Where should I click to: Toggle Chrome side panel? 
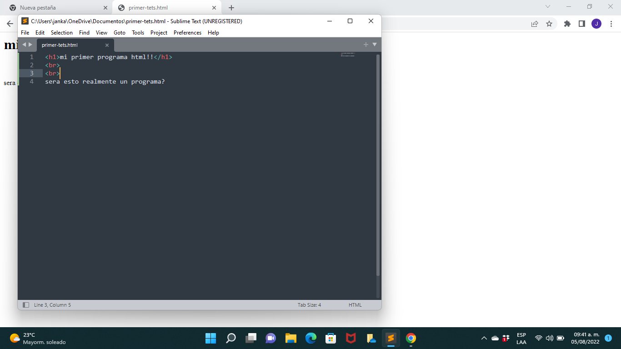581,24
